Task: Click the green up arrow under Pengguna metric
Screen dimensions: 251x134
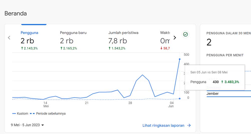Action: tap(22, 48)
